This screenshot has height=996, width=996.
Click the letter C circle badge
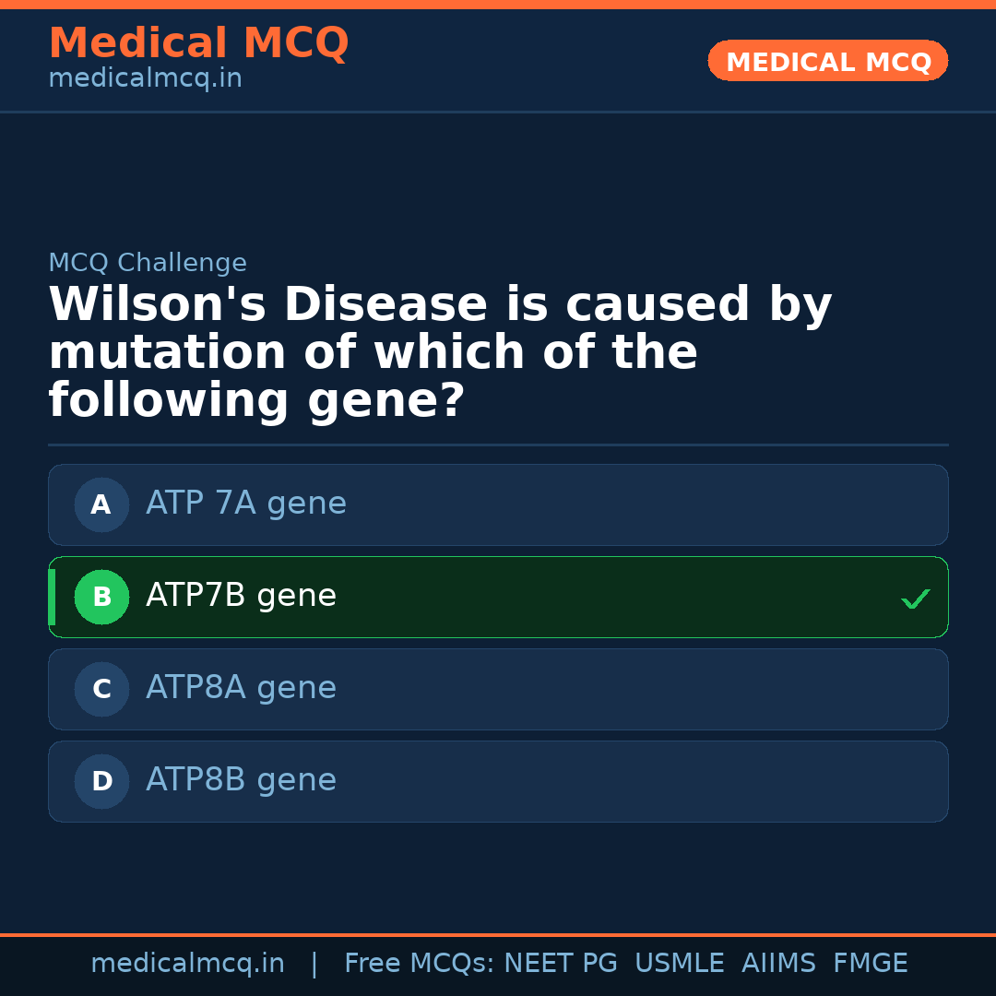pos(101,689)
